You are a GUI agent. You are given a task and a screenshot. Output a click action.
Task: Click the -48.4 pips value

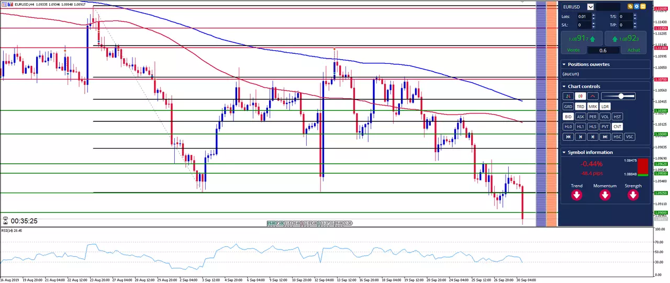tap(591, 173)
